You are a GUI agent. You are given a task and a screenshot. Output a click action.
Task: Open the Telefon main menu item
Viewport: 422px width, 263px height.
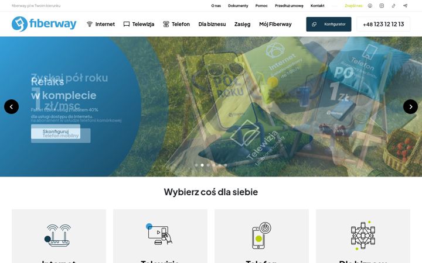[181, 24]
